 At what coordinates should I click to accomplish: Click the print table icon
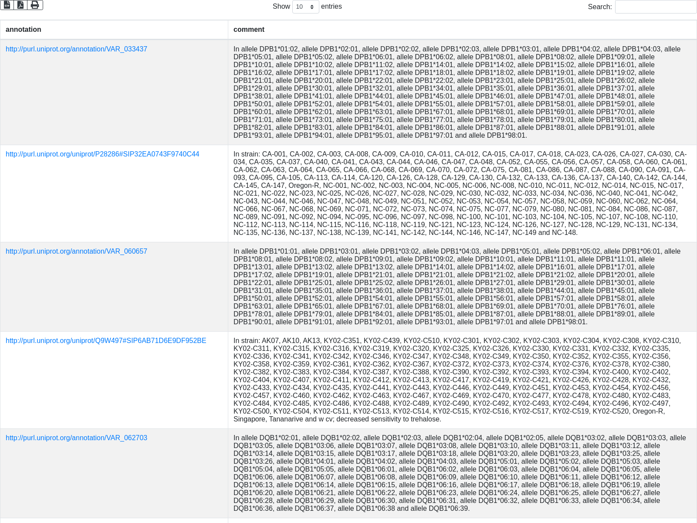tap(35, 5)
